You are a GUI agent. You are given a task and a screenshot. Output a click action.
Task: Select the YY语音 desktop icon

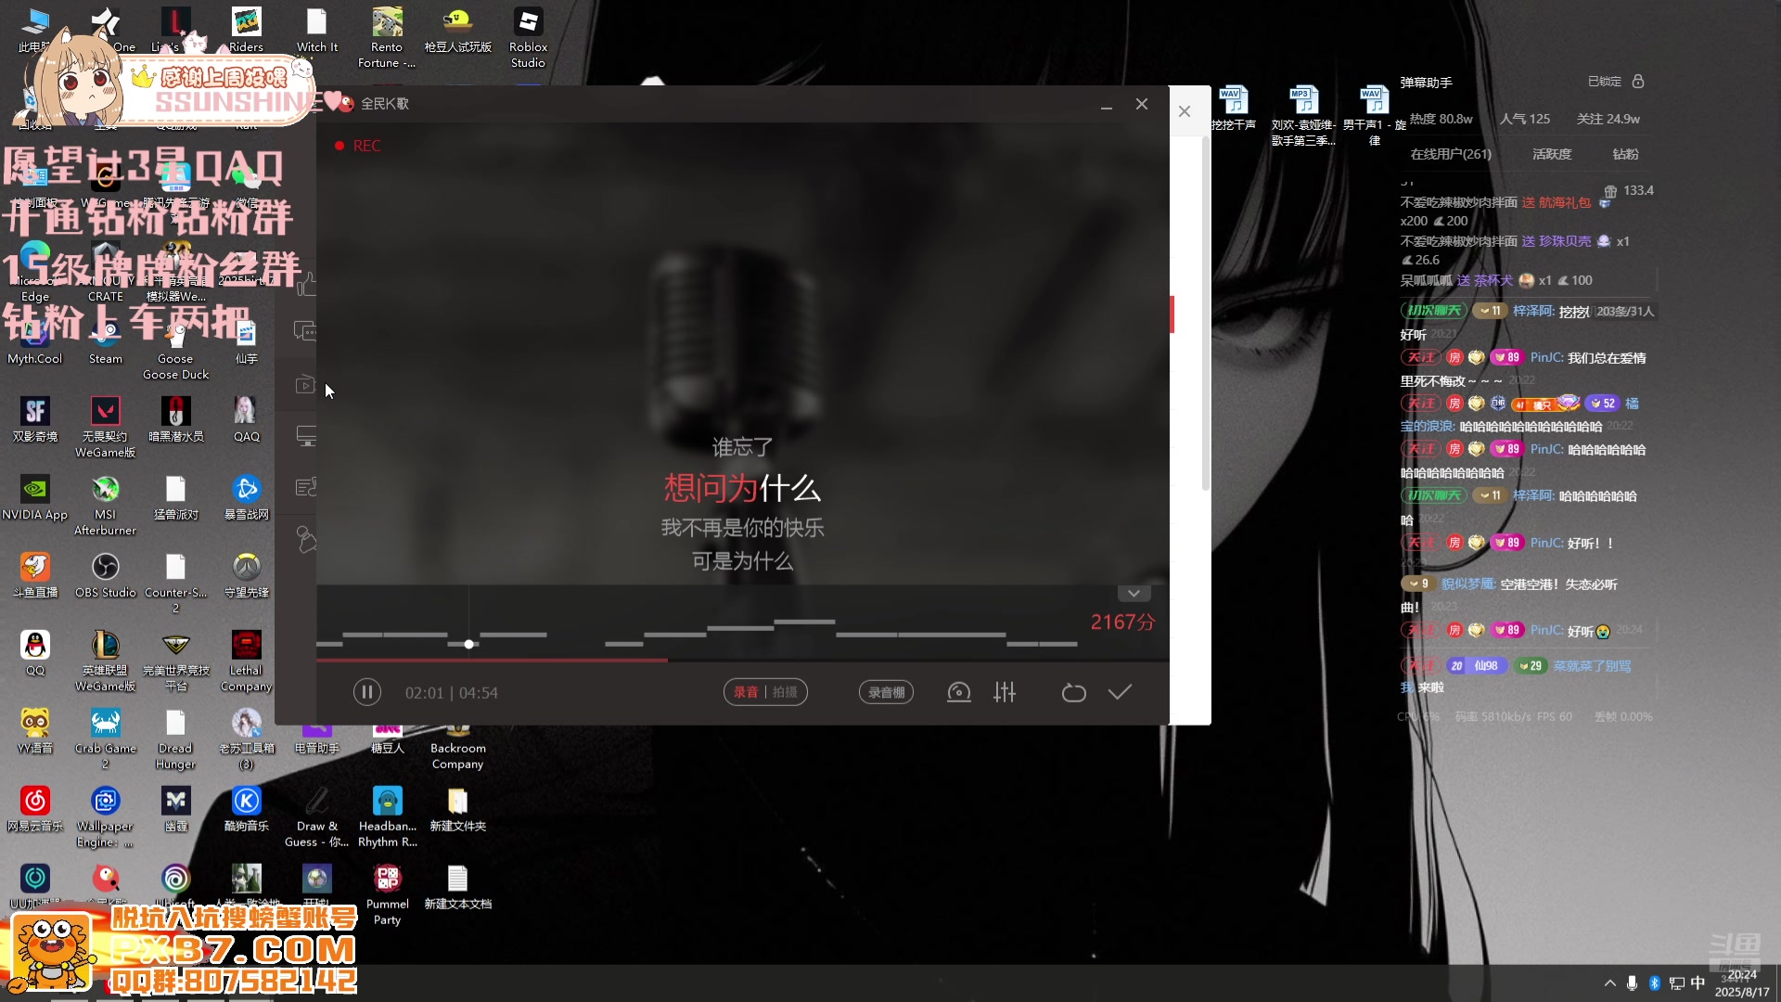[x=35, y=731]
